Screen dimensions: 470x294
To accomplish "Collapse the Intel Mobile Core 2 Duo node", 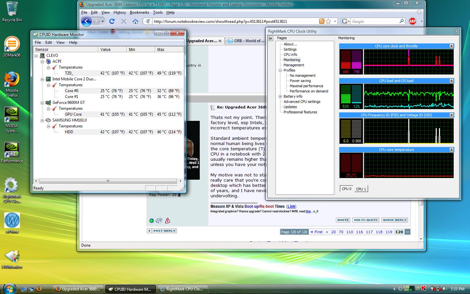I will coord(42,79).
